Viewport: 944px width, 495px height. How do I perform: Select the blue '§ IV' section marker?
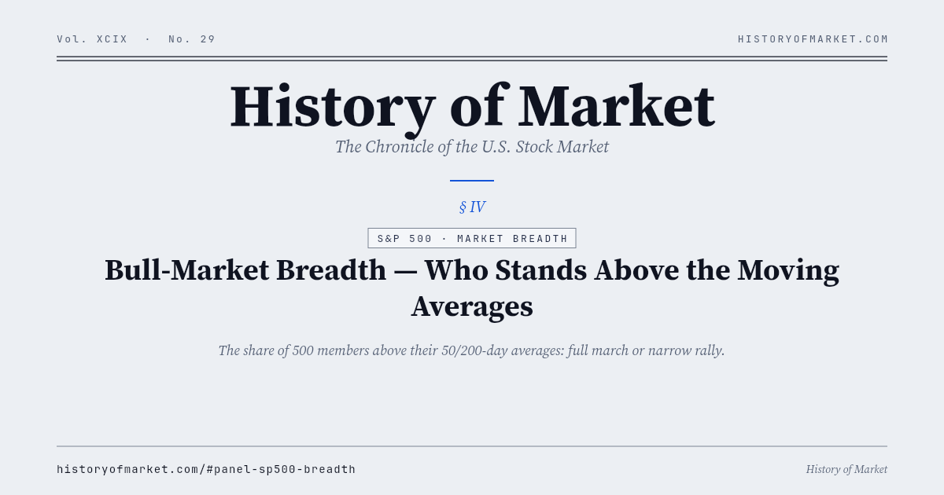pos(472,207)
